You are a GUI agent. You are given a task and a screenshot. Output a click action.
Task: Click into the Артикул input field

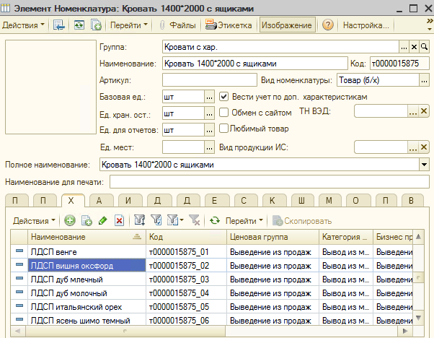click(x=210, y=80)
